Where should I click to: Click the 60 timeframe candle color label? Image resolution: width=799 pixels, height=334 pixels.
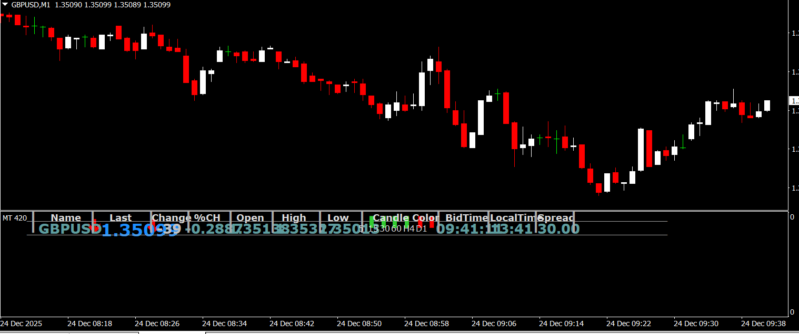(396, 228)
